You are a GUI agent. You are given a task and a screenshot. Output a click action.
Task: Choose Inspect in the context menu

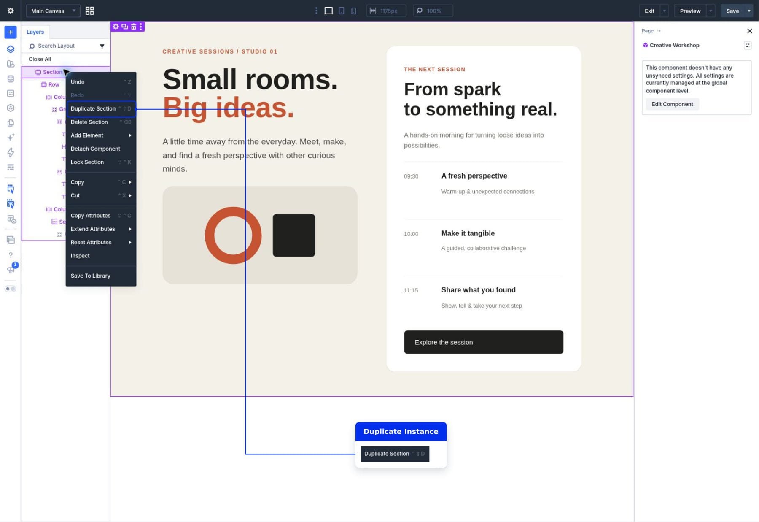(x=101, y=256)
